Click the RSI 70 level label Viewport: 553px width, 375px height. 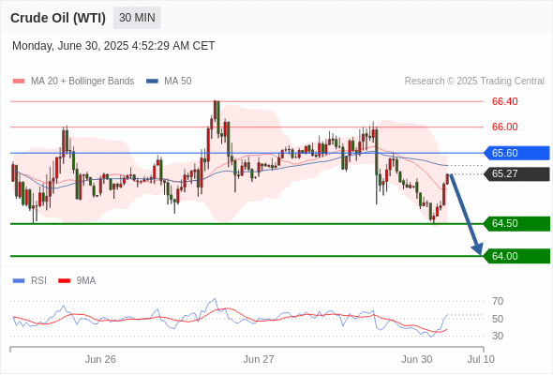click(x=498, y=301)
